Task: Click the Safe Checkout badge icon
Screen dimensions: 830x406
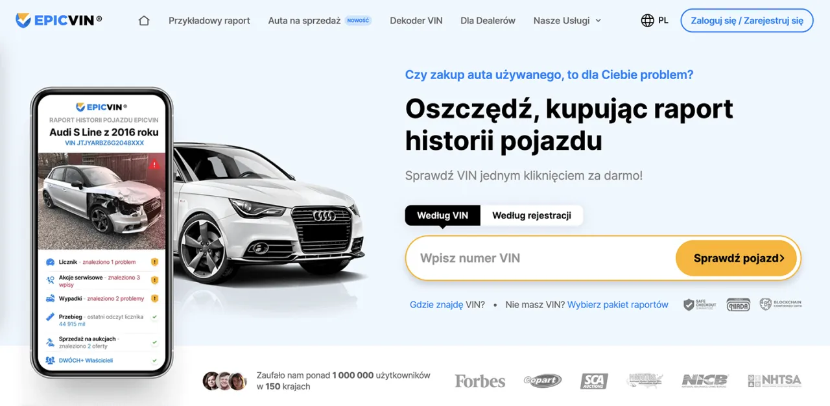Action: pos(700,304)
